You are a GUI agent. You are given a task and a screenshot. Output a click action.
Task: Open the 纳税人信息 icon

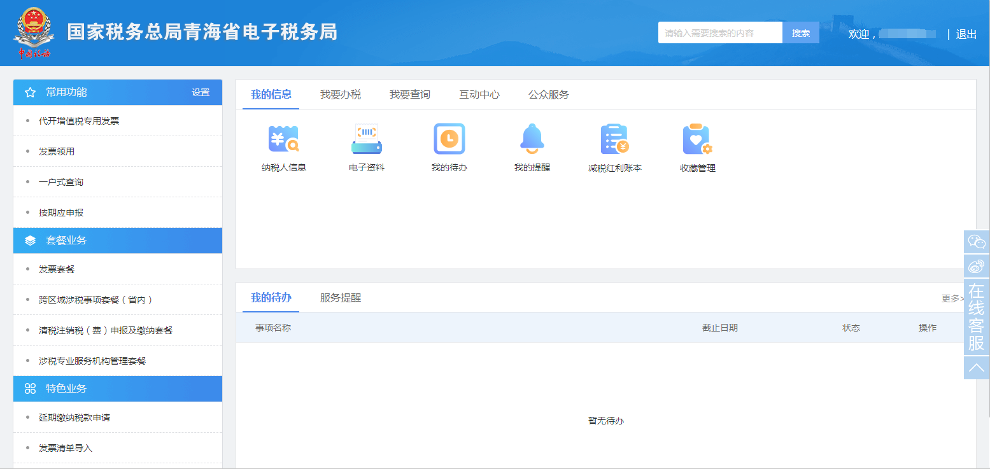[284, 139]
